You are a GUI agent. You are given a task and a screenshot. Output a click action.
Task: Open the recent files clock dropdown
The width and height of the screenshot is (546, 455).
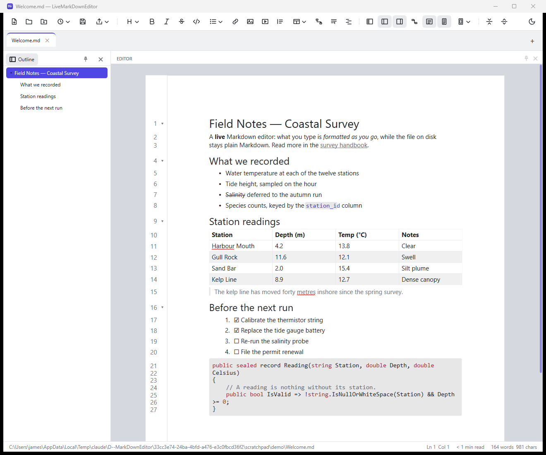pos(63,22)
